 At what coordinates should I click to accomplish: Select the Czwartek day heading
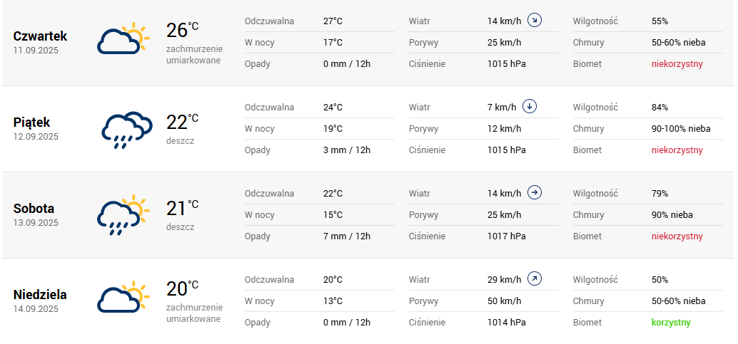click(40, 36)
